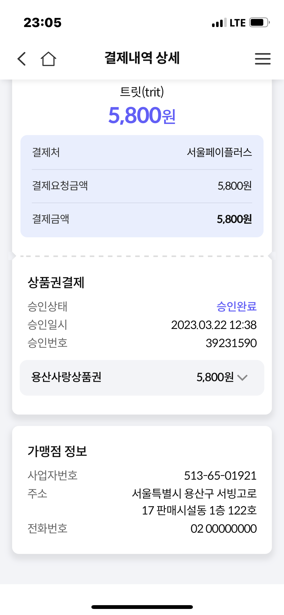This screenshot has width=284, height=615.
Task: Tap the 서울특별시 용산구 서빙고로 address line
Action: pyautogui.click(x=194, y=493)
